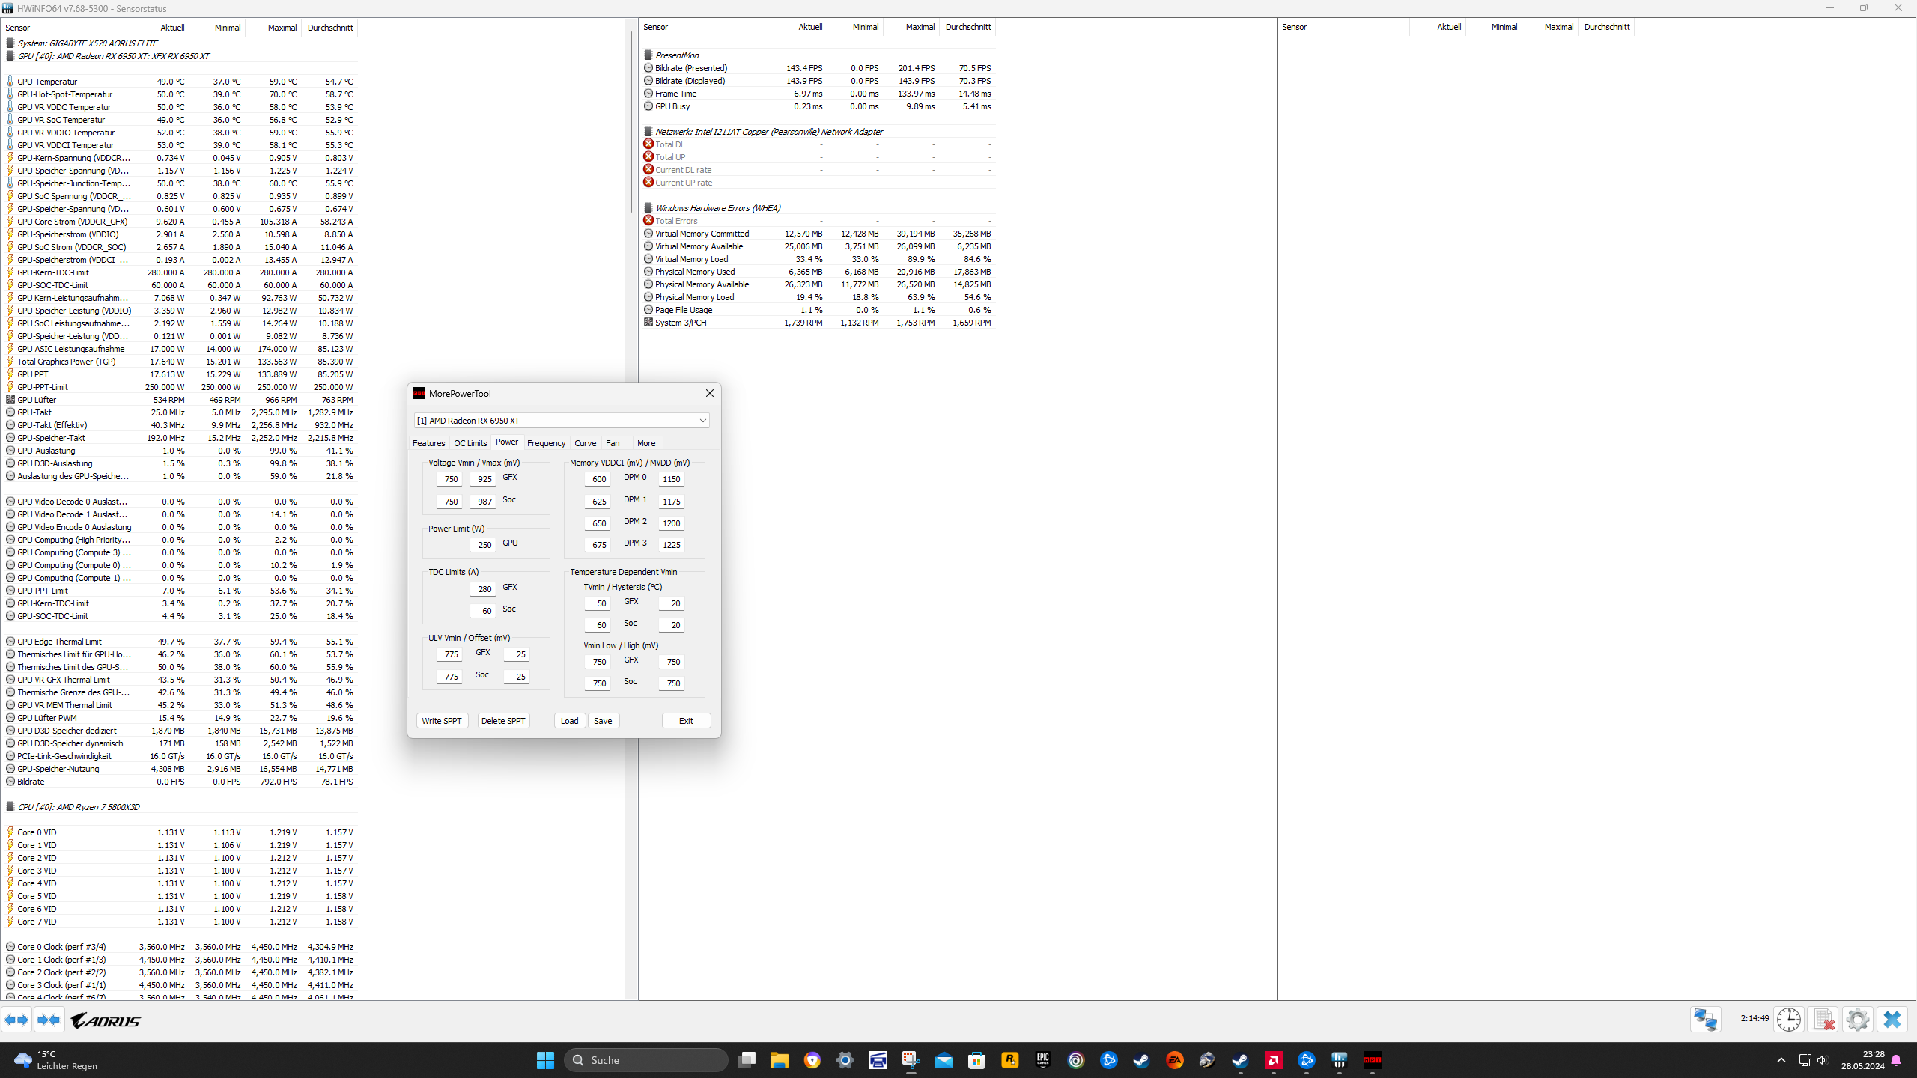Click the expand columns left-right arrows icon

click(x=16, y=1020)
